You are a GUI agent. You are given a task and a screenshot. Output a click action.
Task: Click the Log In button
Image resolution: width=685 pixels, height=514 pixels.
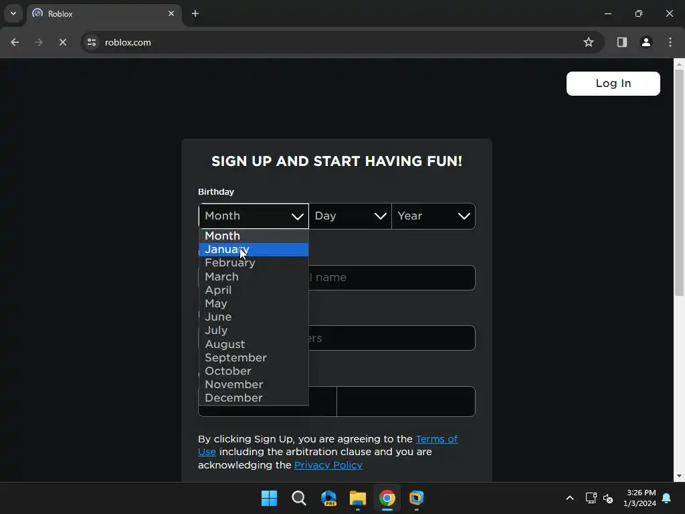pos(613,84)
